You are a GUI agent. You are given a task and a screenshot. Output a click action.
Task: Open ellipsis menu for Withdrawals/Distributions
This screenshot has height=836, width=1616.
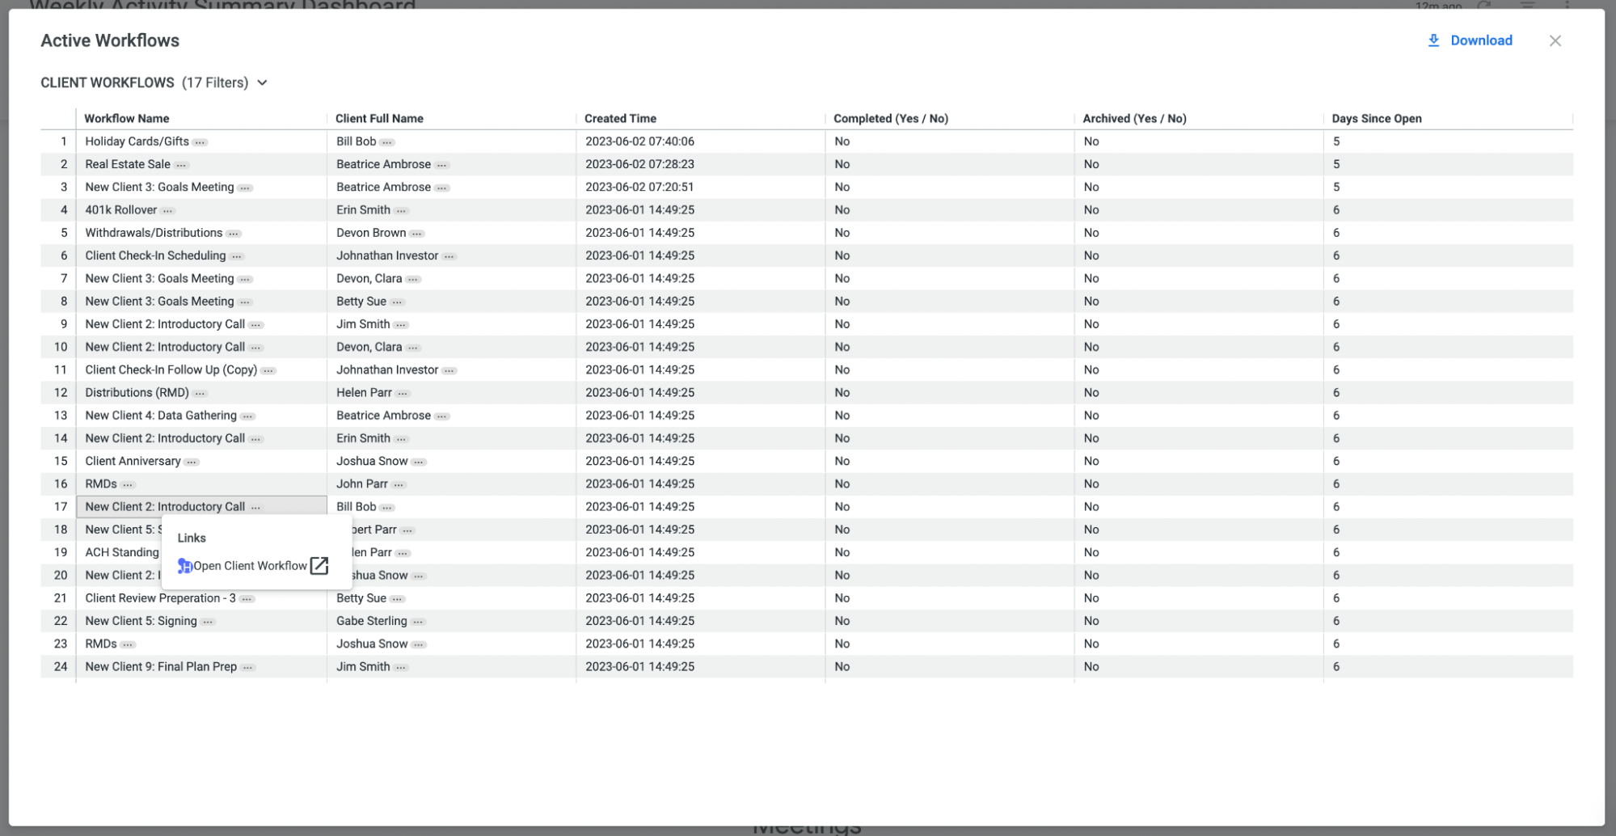233,234
